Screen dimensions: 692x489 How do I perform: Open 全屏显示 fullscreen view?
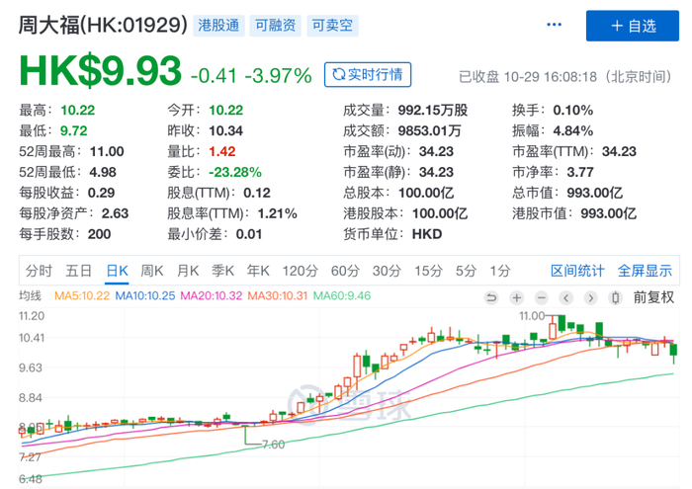coord(645,271)
